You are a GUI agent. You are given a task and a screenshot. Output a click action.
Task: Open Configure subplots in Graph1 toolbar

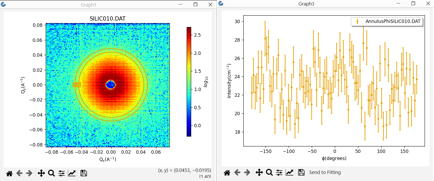(62, 173)
